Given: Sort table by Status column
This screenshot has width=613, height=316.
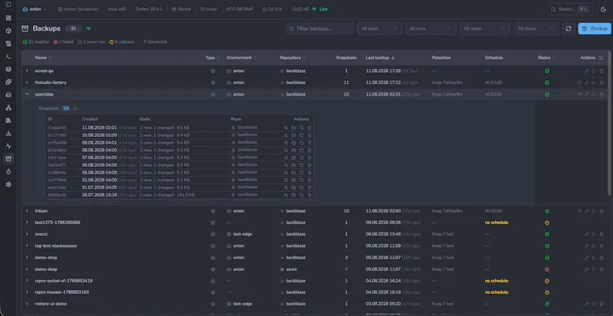Looking at the screenshot, I should (546, 58).
